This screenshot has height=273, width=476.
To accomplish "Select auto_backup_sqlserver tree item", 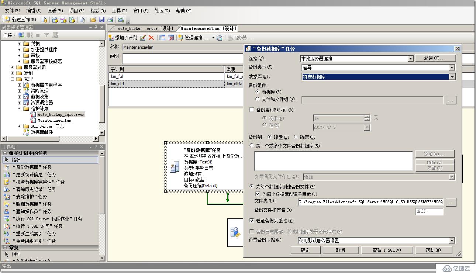I will click(61, 114).
